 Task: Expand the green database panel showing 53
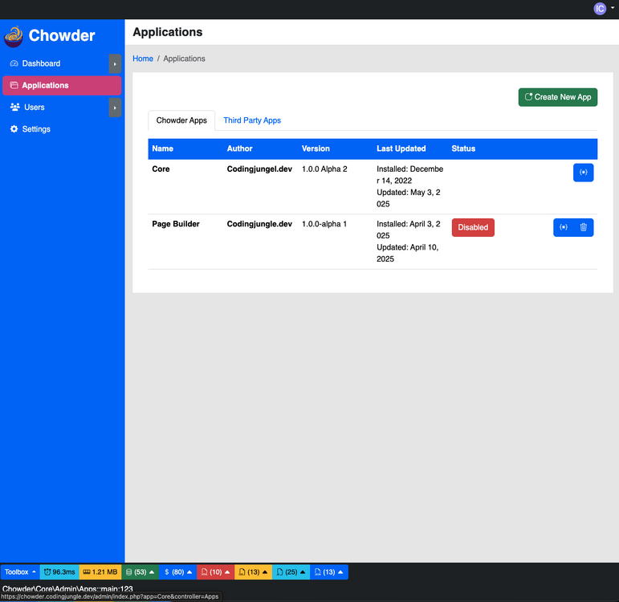point(140,572)
